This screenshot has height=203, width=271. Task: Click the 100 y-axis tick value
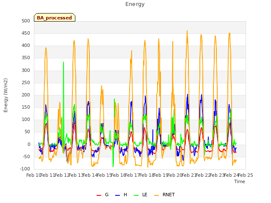click(26, 119)
